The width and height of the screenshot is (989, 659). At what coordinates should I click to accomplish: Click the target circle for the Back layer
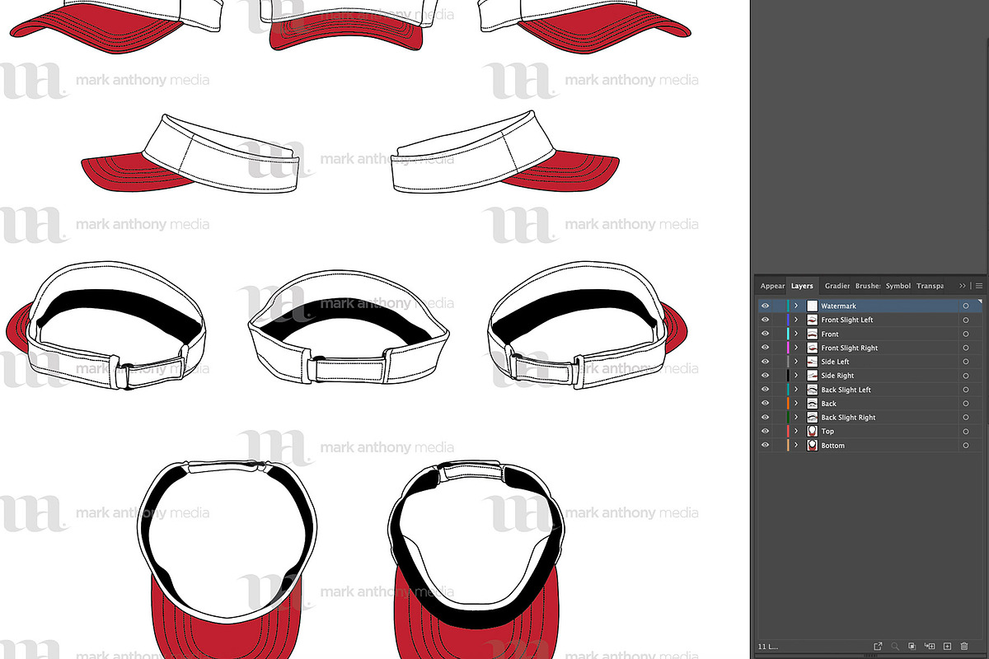(966, 403)
